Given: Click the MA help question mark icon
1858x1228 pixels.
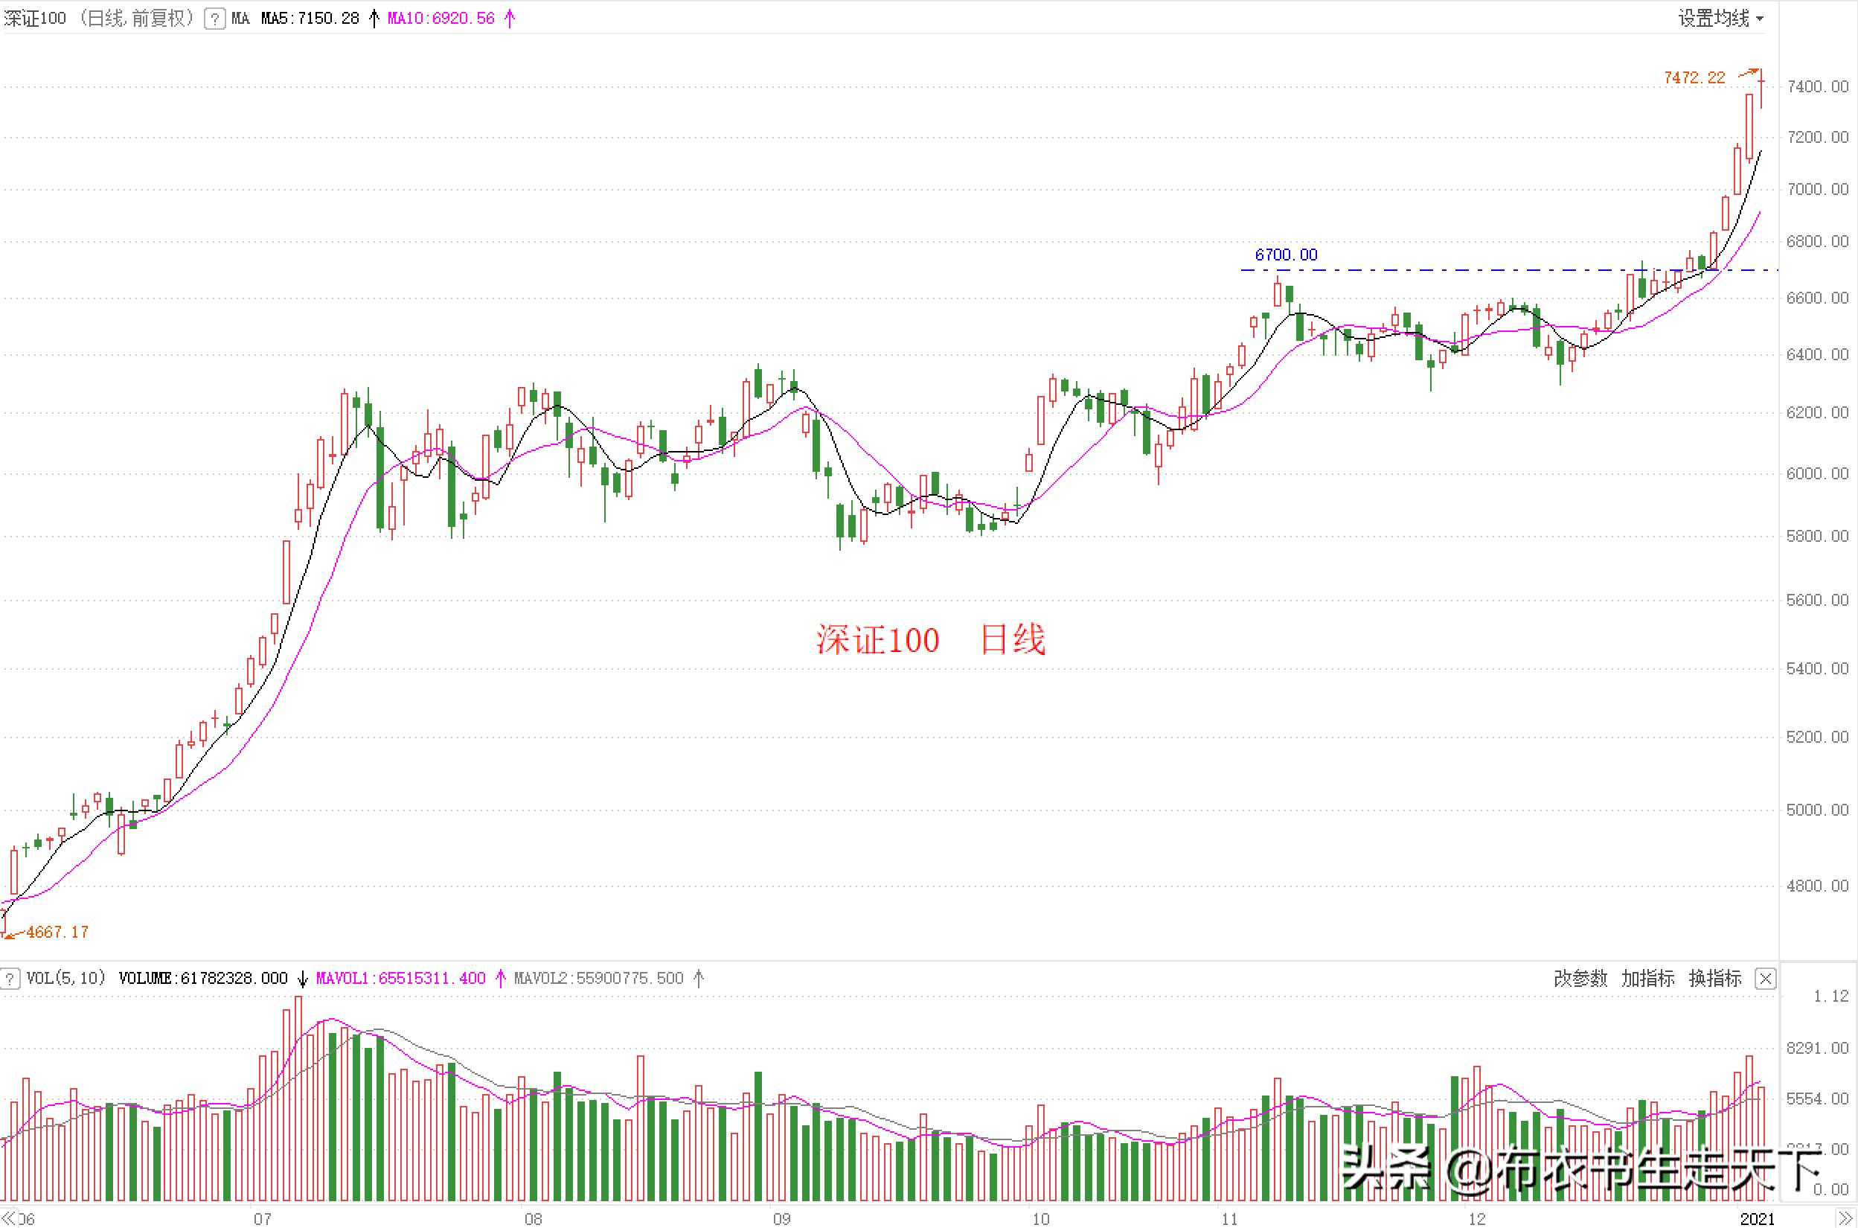Looking at the screenshot, I should [214, 19].
